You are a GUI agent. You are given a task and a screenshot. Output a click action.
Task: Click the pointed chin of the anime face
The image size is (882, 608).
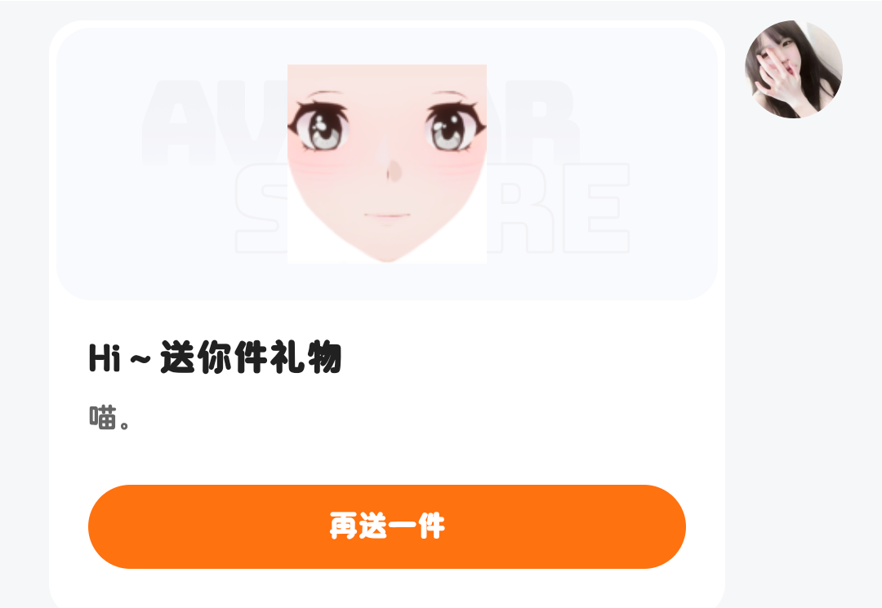[x=387, y=255]
